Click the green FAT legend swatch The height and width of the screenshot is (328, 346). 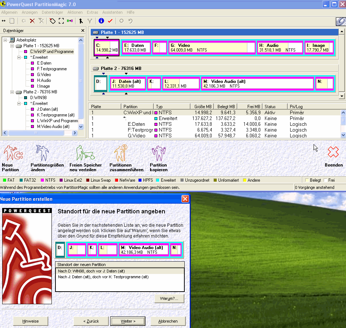click(4, 180)
